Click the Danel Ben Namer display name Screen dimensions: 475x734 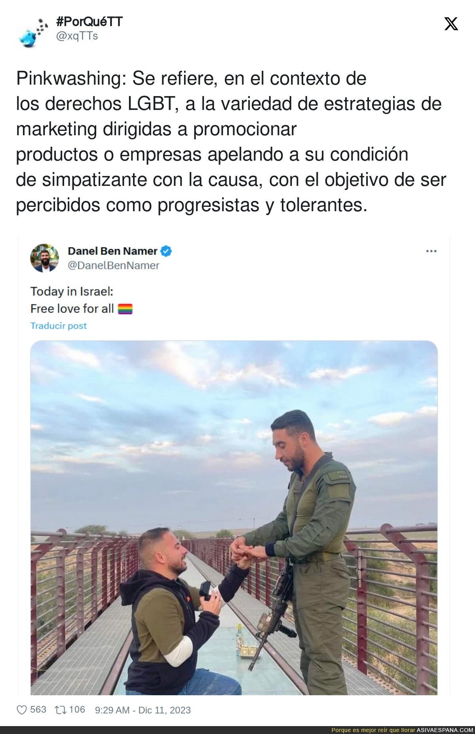112,251
